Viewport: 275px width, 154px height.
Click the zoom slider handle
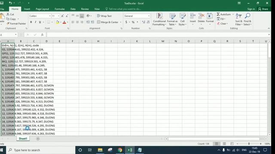click(x=249, y=144)
